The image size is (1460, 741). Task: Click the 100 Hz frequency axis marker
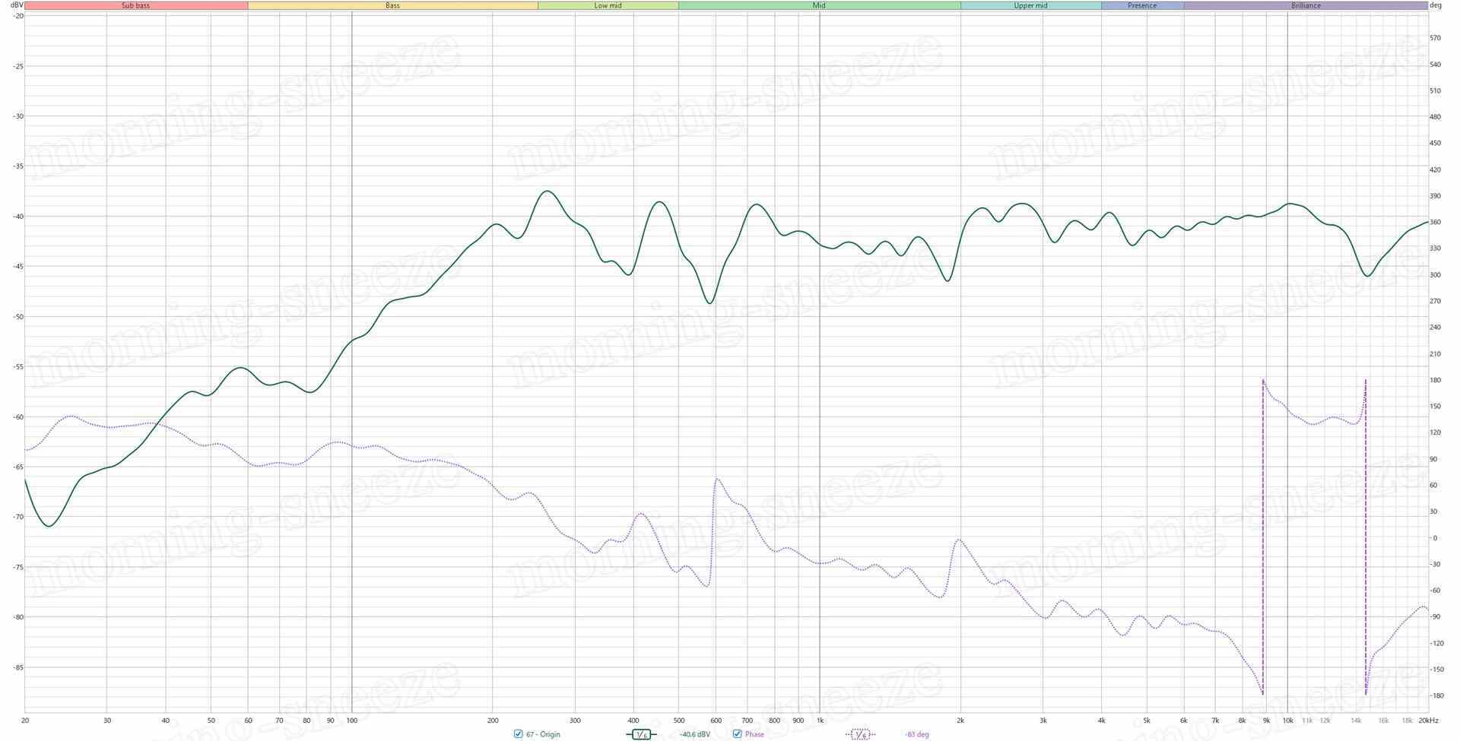tap(352, 720)
